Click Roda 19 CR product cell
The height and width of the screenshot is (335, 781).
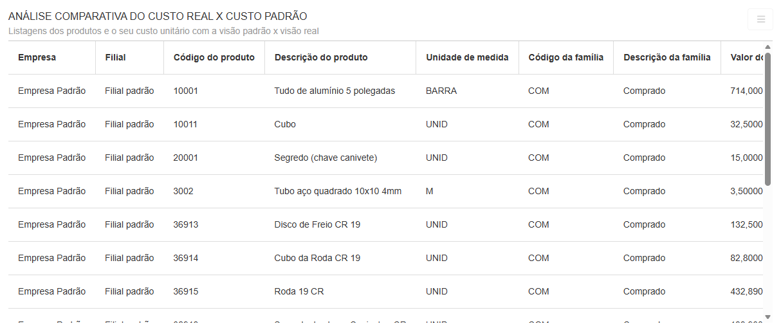[x=299, y=291]
